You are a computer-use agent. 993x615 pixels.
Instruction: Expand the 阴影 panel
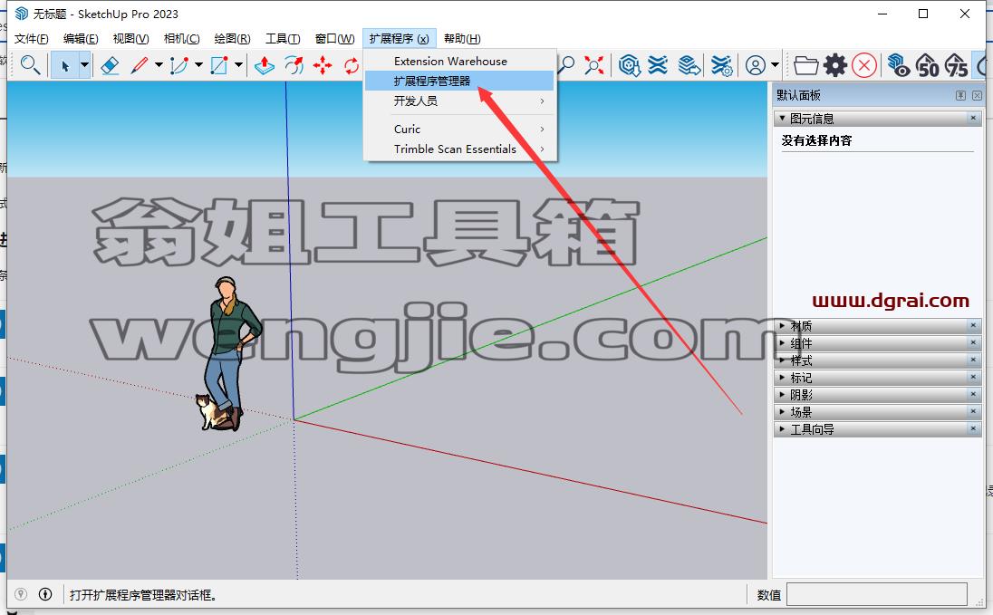click(x=782, y=394)
